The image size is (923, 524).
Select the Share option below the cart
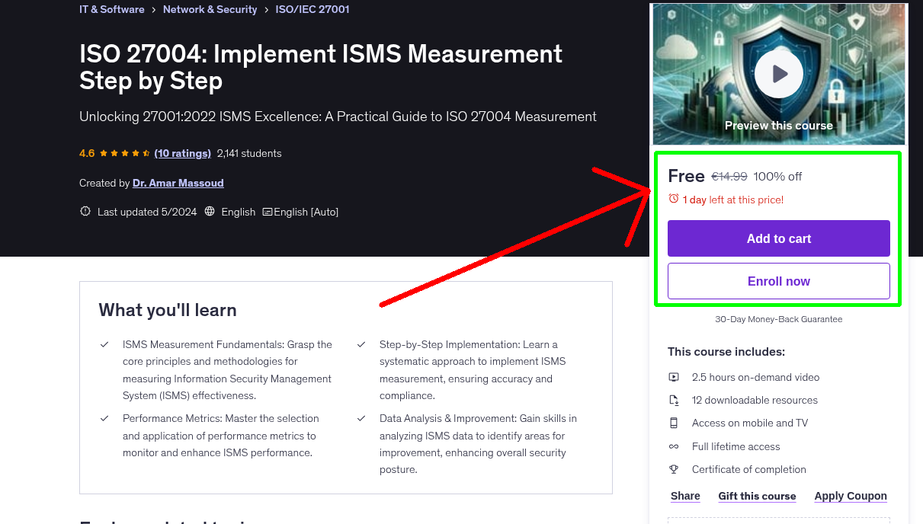684,496
